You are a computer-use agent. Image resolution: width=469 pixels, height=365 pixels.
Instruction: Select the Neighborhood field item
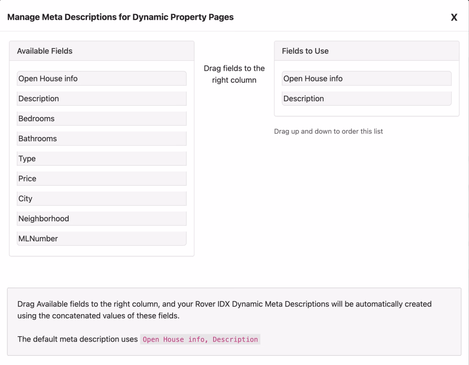coord(102,219)
